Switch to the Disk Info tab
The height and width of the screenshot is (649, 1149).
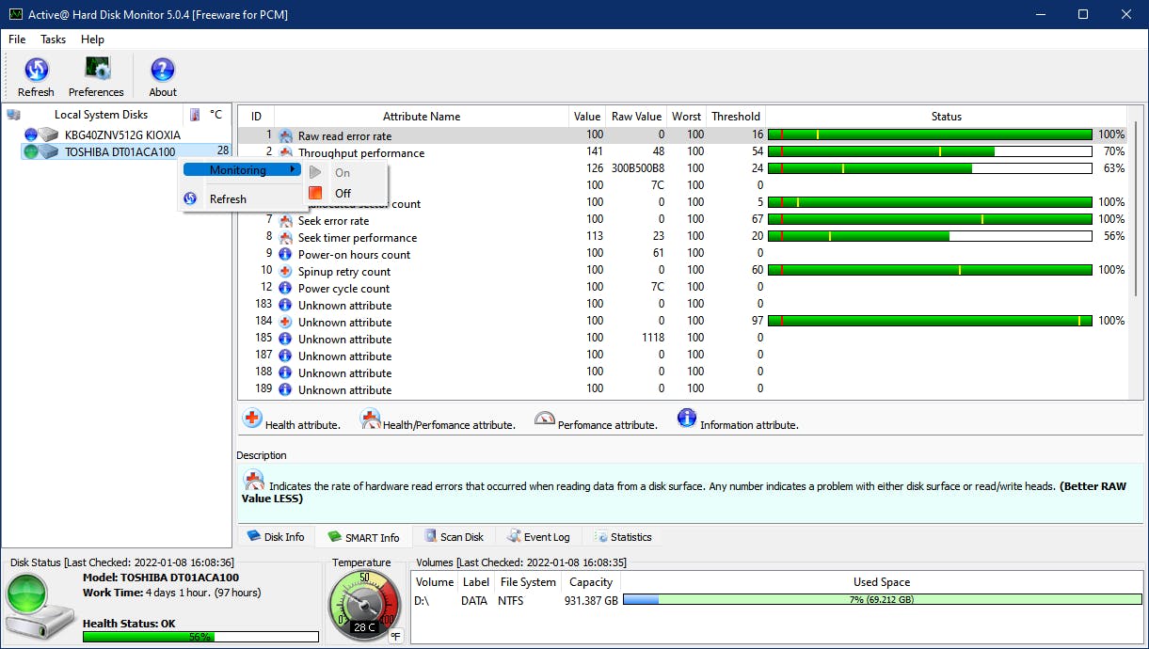(276, 537)
